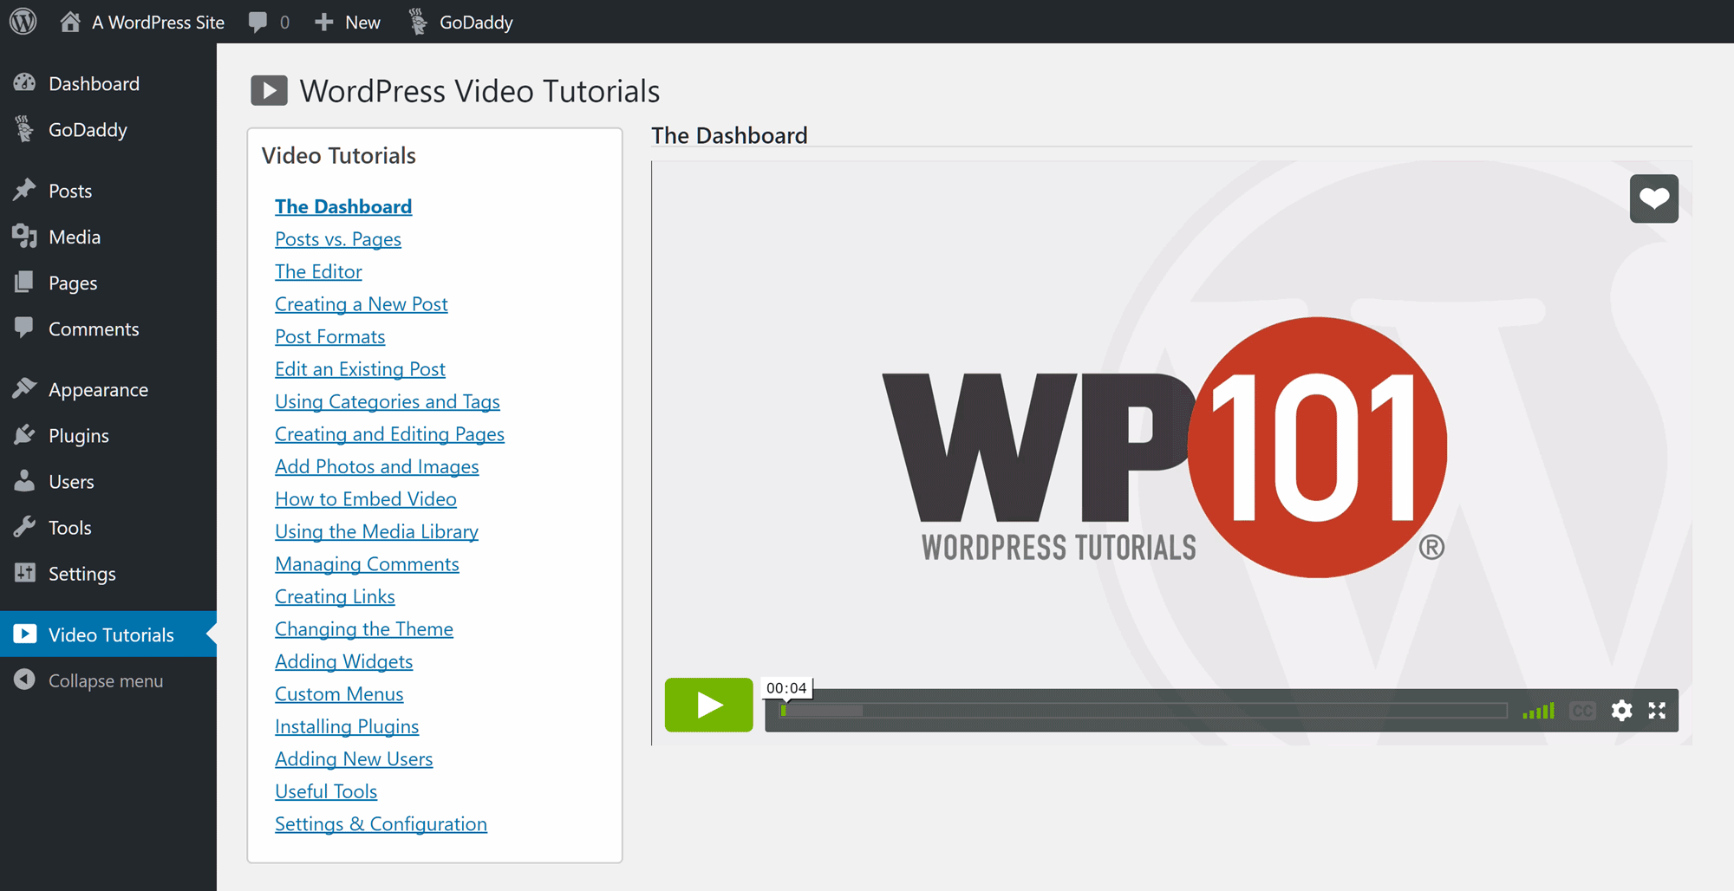1734x891 pixels.
Task: Open Using the Media Library tutorial
Action: pyautogui.click(x=376, y=531)
